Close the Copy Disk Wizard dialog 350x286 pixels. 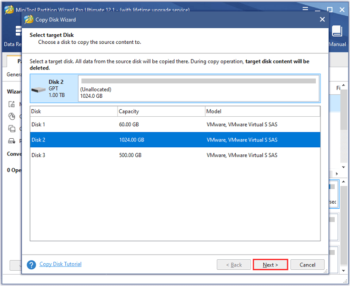pyautogui.click(x=322, y=20)
